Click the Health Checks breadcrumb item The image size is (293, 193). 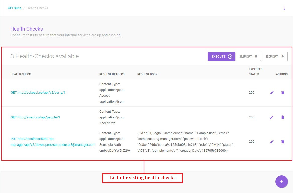(37, 8)
